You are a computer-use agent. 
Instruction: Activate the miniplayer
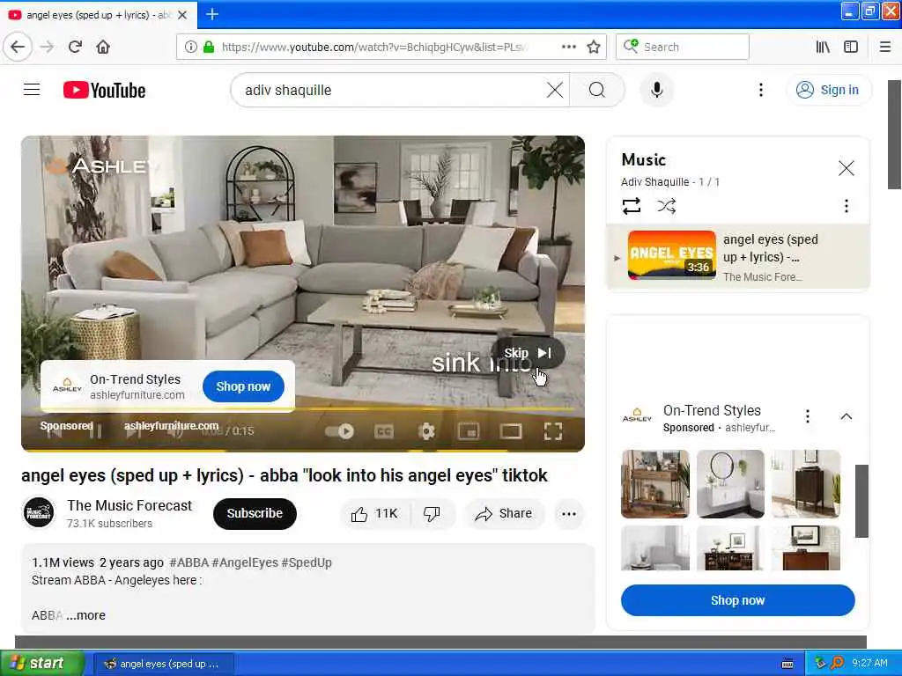tap(469, 431)
